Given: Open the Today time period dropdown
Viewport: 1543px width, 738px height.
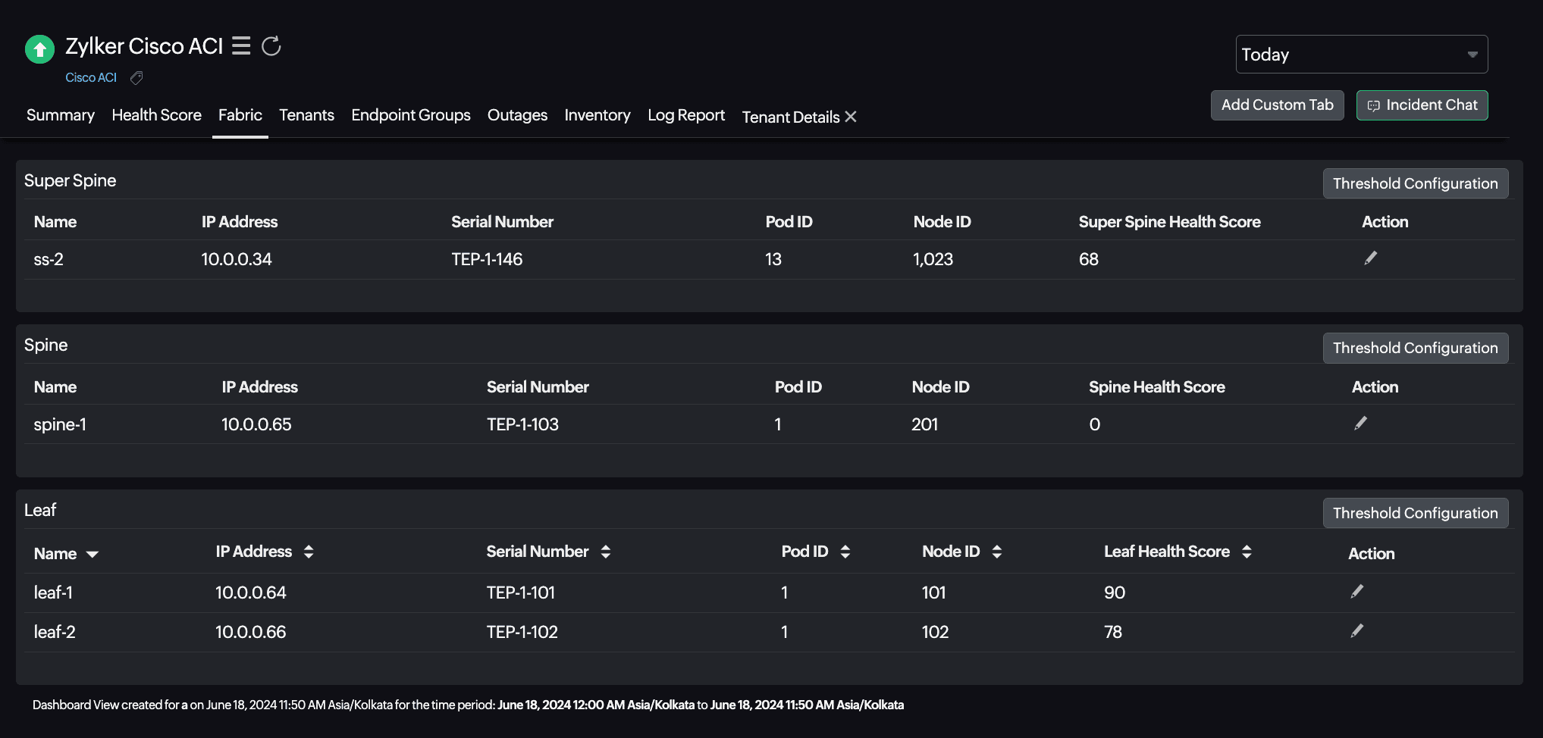Looking at the screenshot, I should (1361, 55).
